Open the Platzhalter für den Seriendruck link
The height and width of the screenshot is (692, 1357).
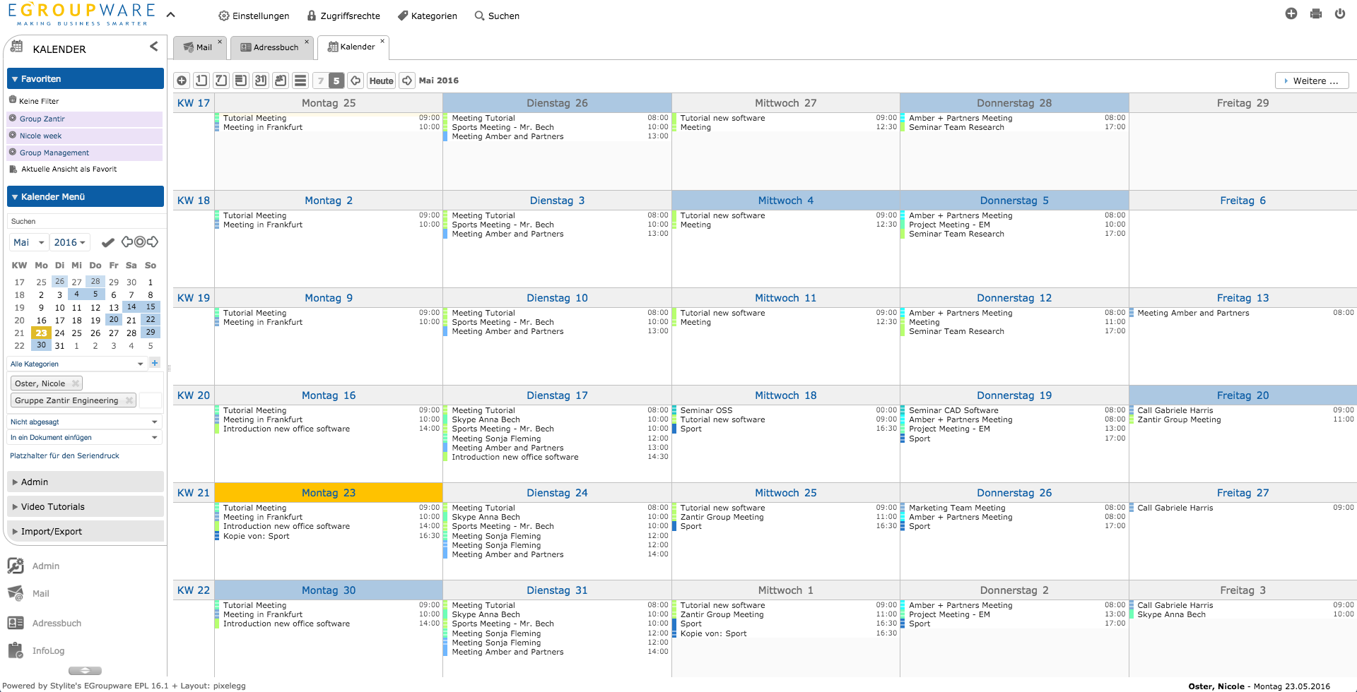(64, 455)
